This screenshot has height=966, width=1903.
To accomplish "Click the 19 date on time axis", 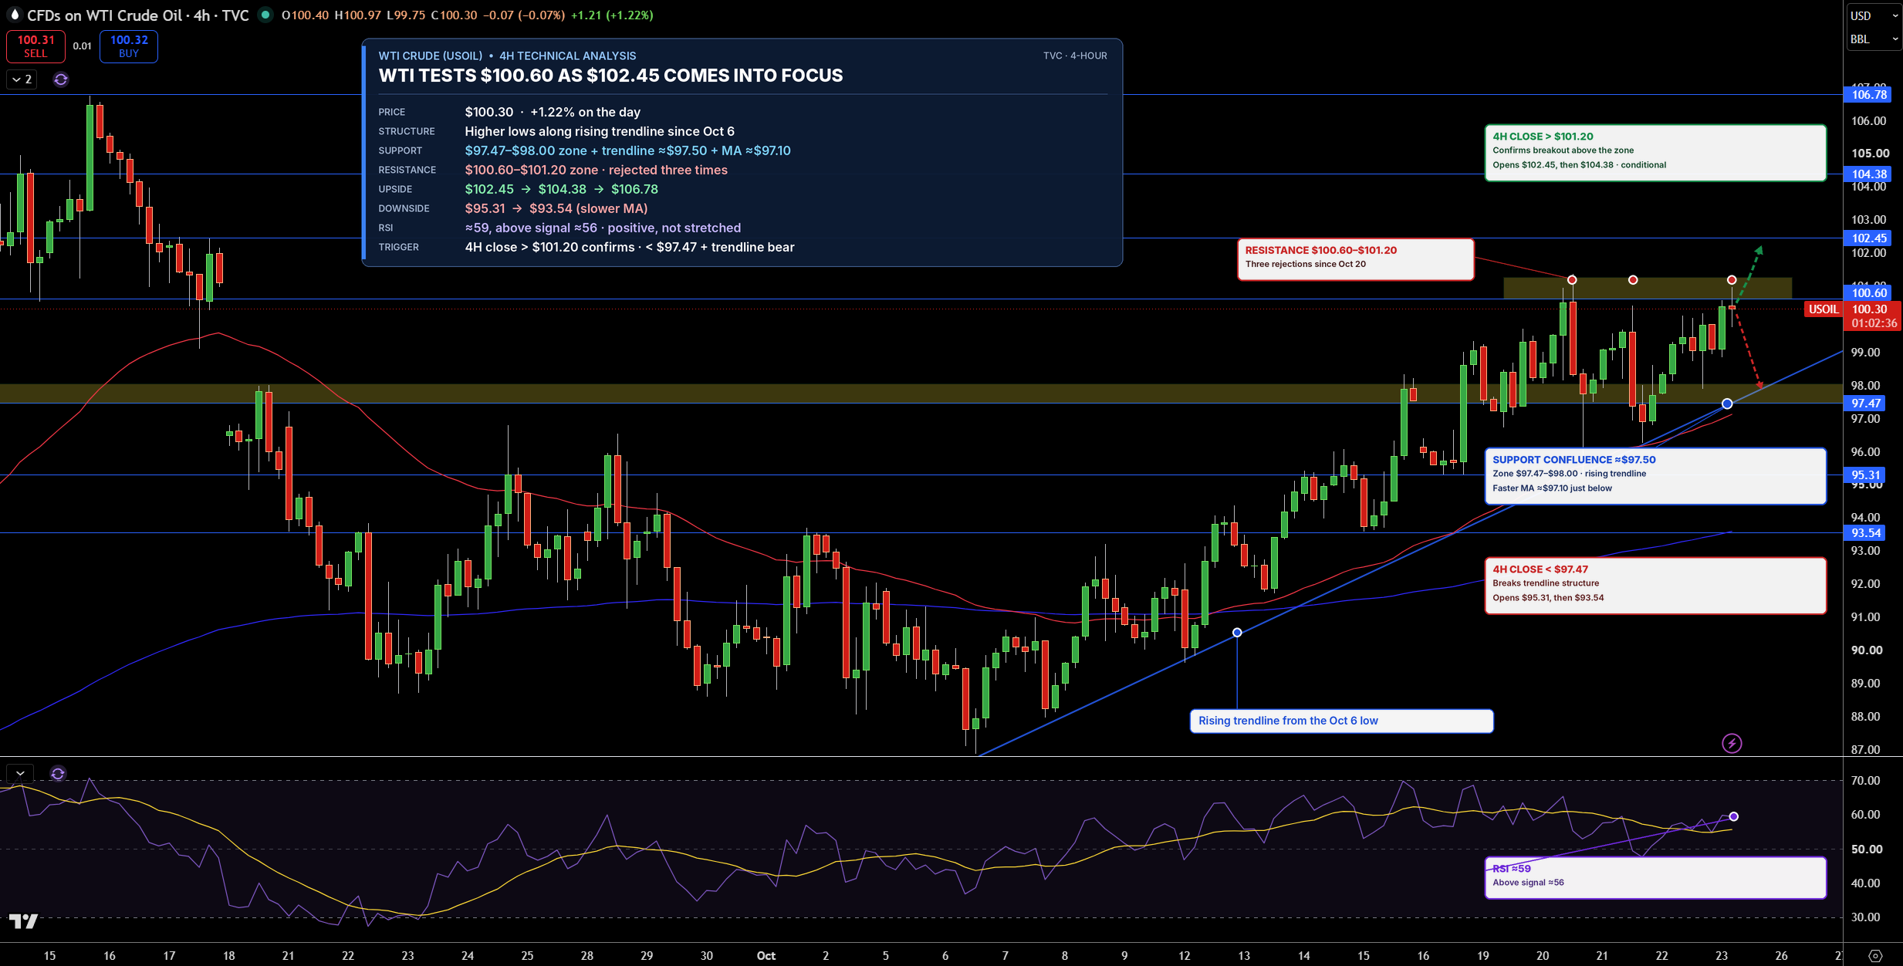I will 1483,956.
